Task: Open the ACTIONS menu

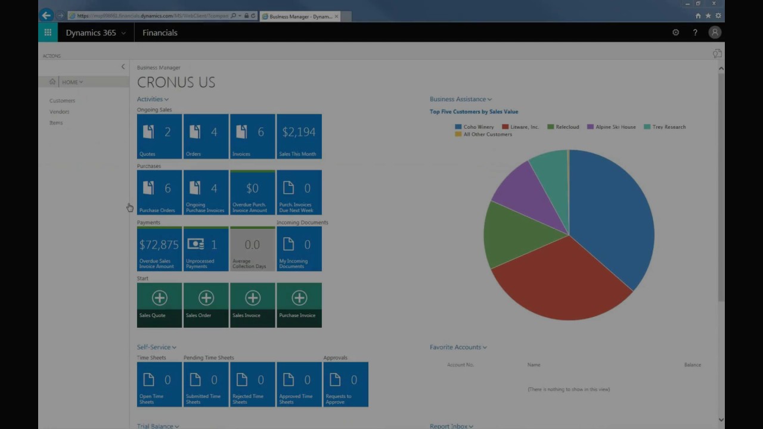Action: coord(52,56)
